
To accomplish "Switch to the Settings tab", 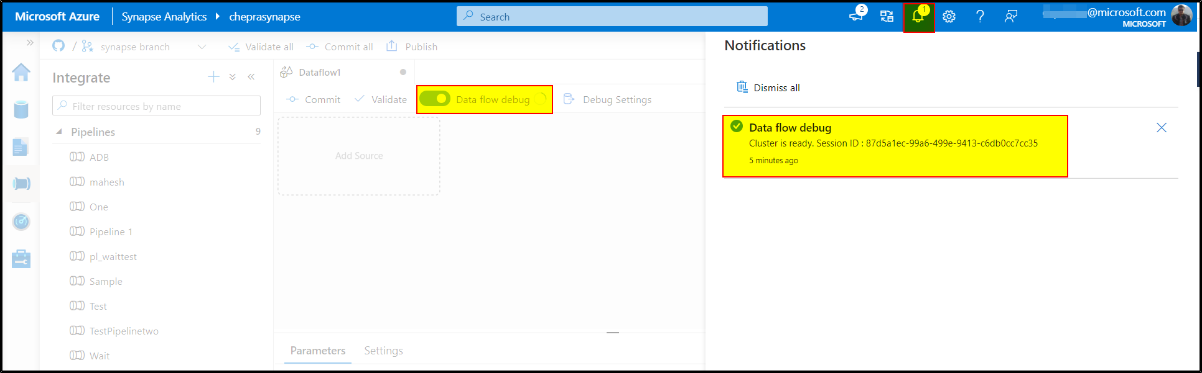I will tap(383, 351).
